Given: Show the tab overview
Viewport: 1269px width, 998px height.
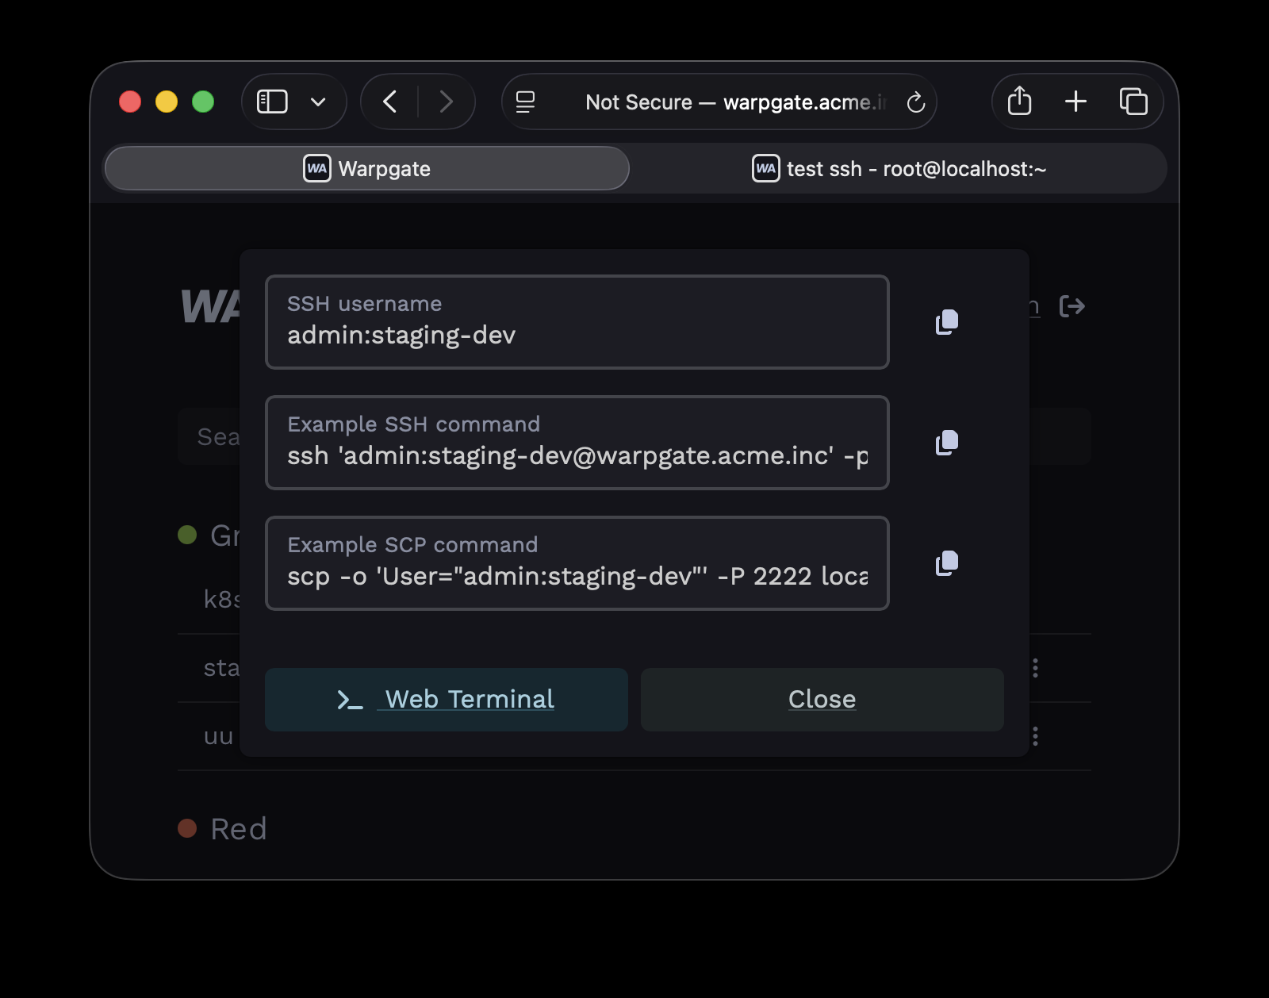Looking at the screenshot, I should coord(1133,102).
